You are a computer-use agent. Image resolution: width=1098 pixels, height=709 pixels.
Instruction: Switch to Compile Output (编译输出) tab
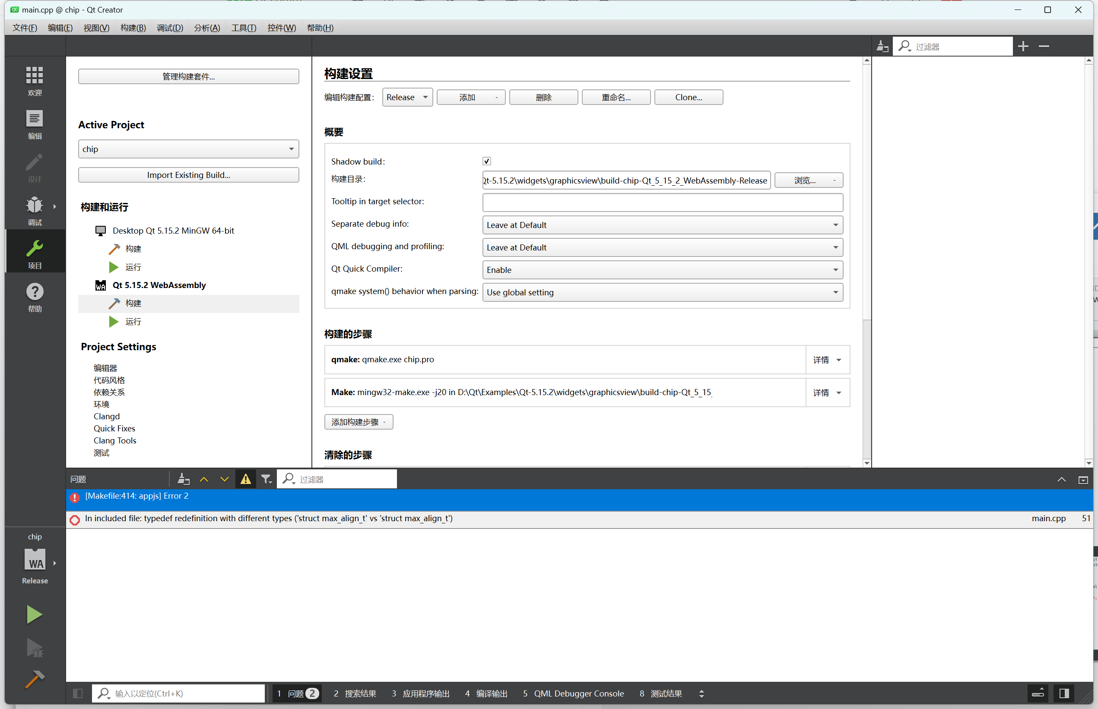[486, 693]
